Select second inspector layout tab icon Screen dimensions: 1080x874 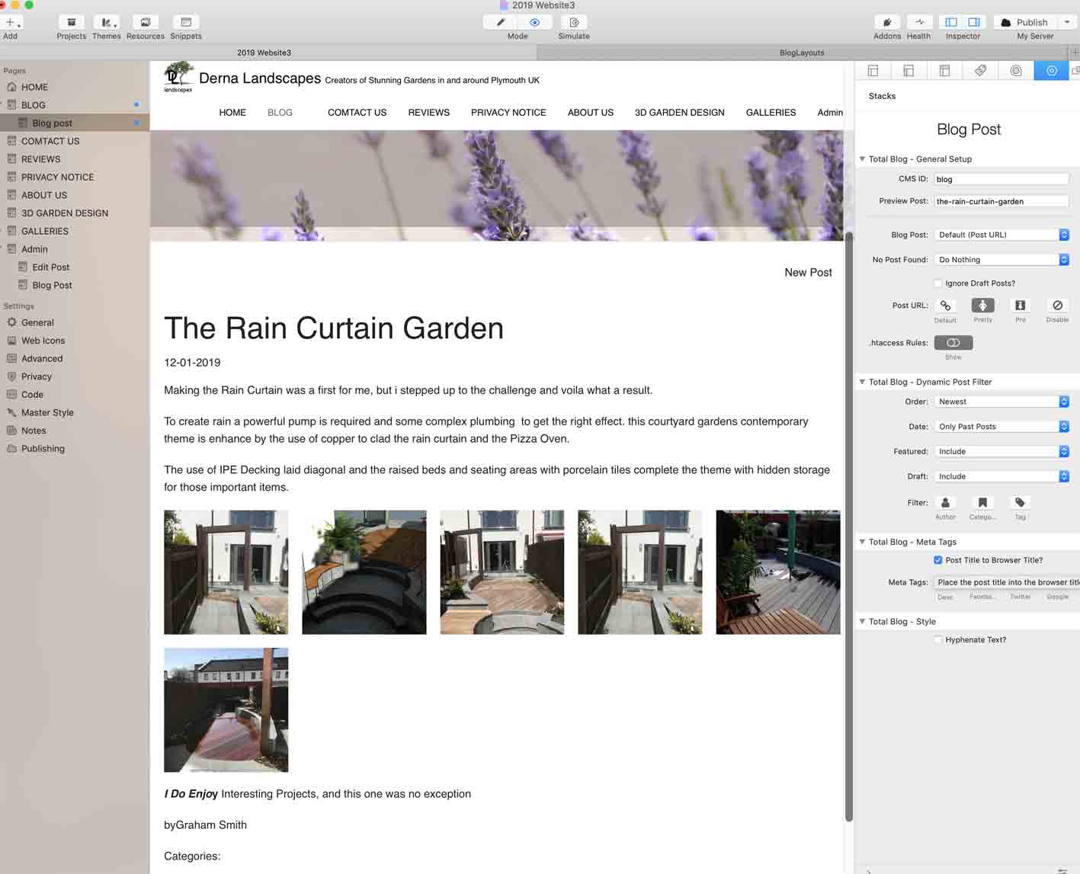pos(909,70)
